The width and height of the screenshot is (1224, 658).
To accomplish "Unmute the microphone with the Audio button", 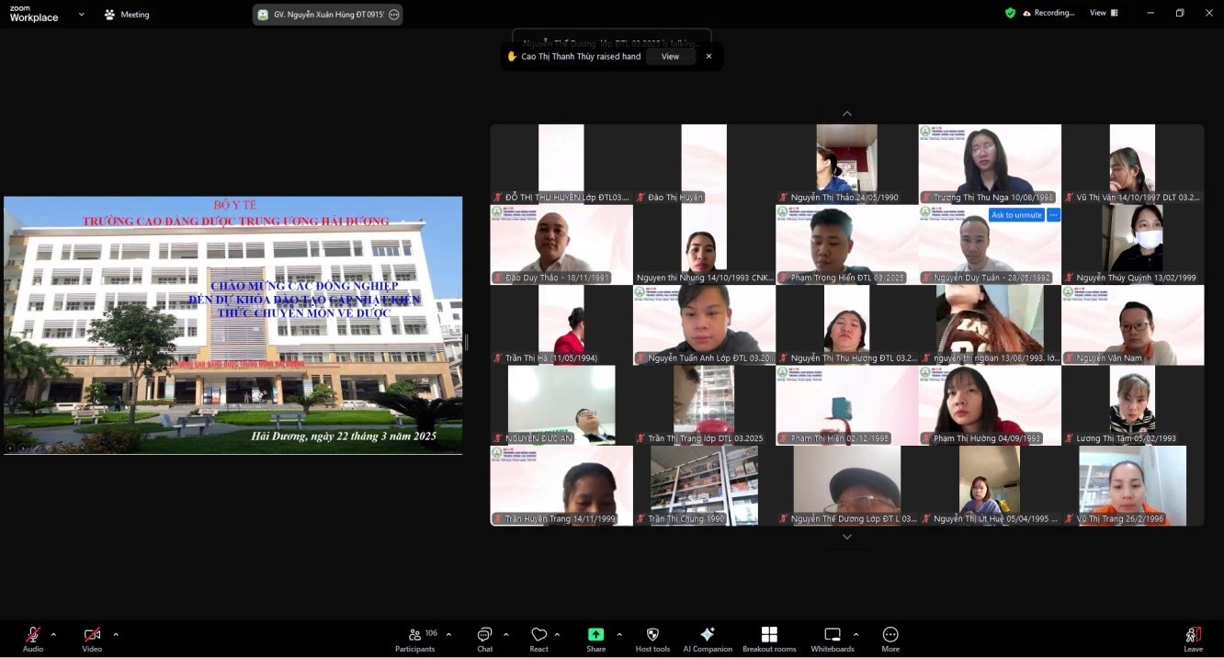I will click(x=33, y=639).
